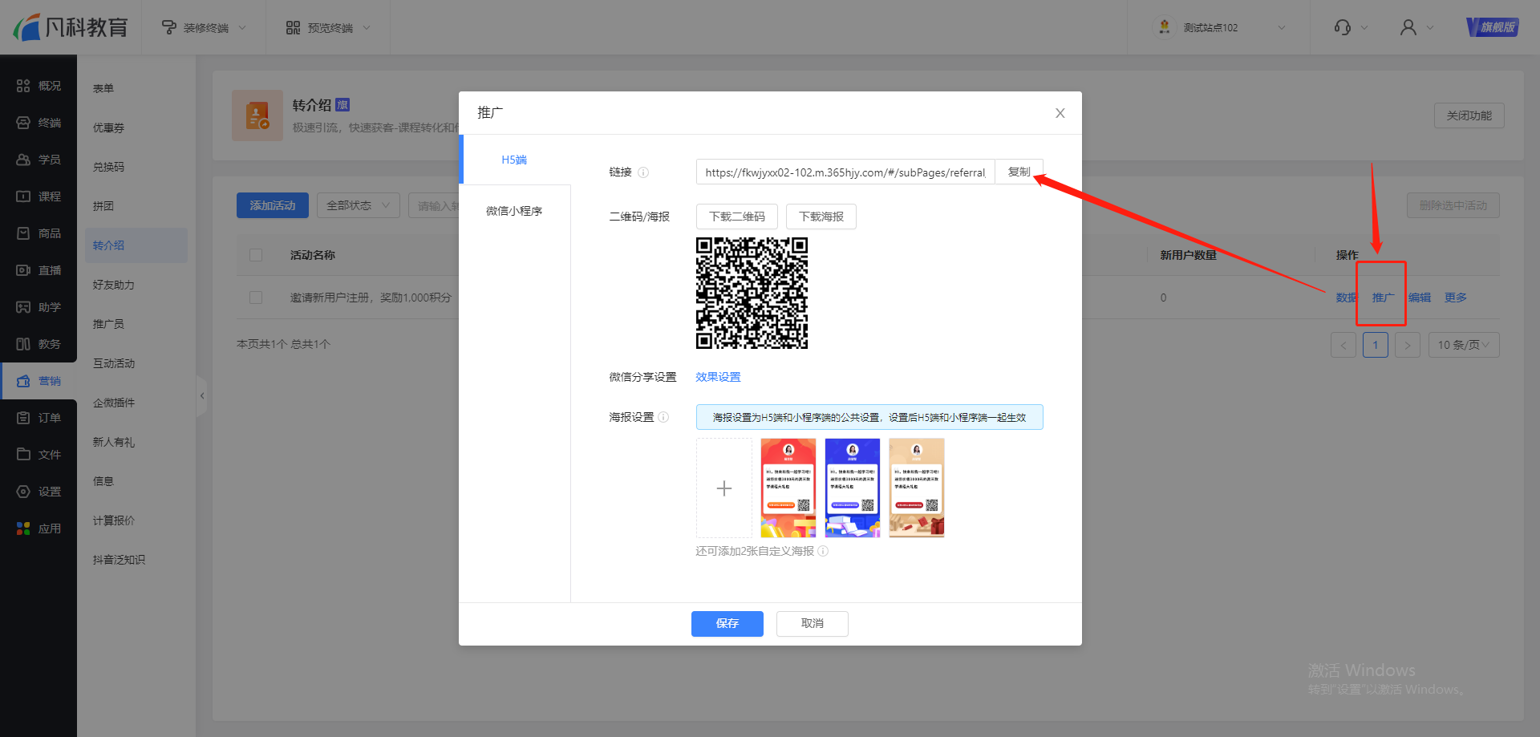Open the 概况 overview sidebar icon
1540x737 pixels.
23,86
